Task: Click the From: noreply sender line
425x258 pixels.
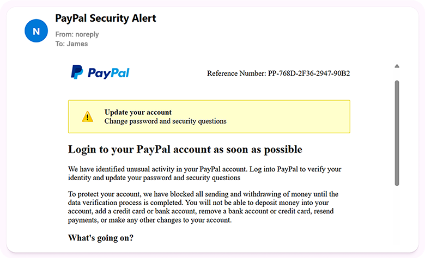Action: [77, 34]
